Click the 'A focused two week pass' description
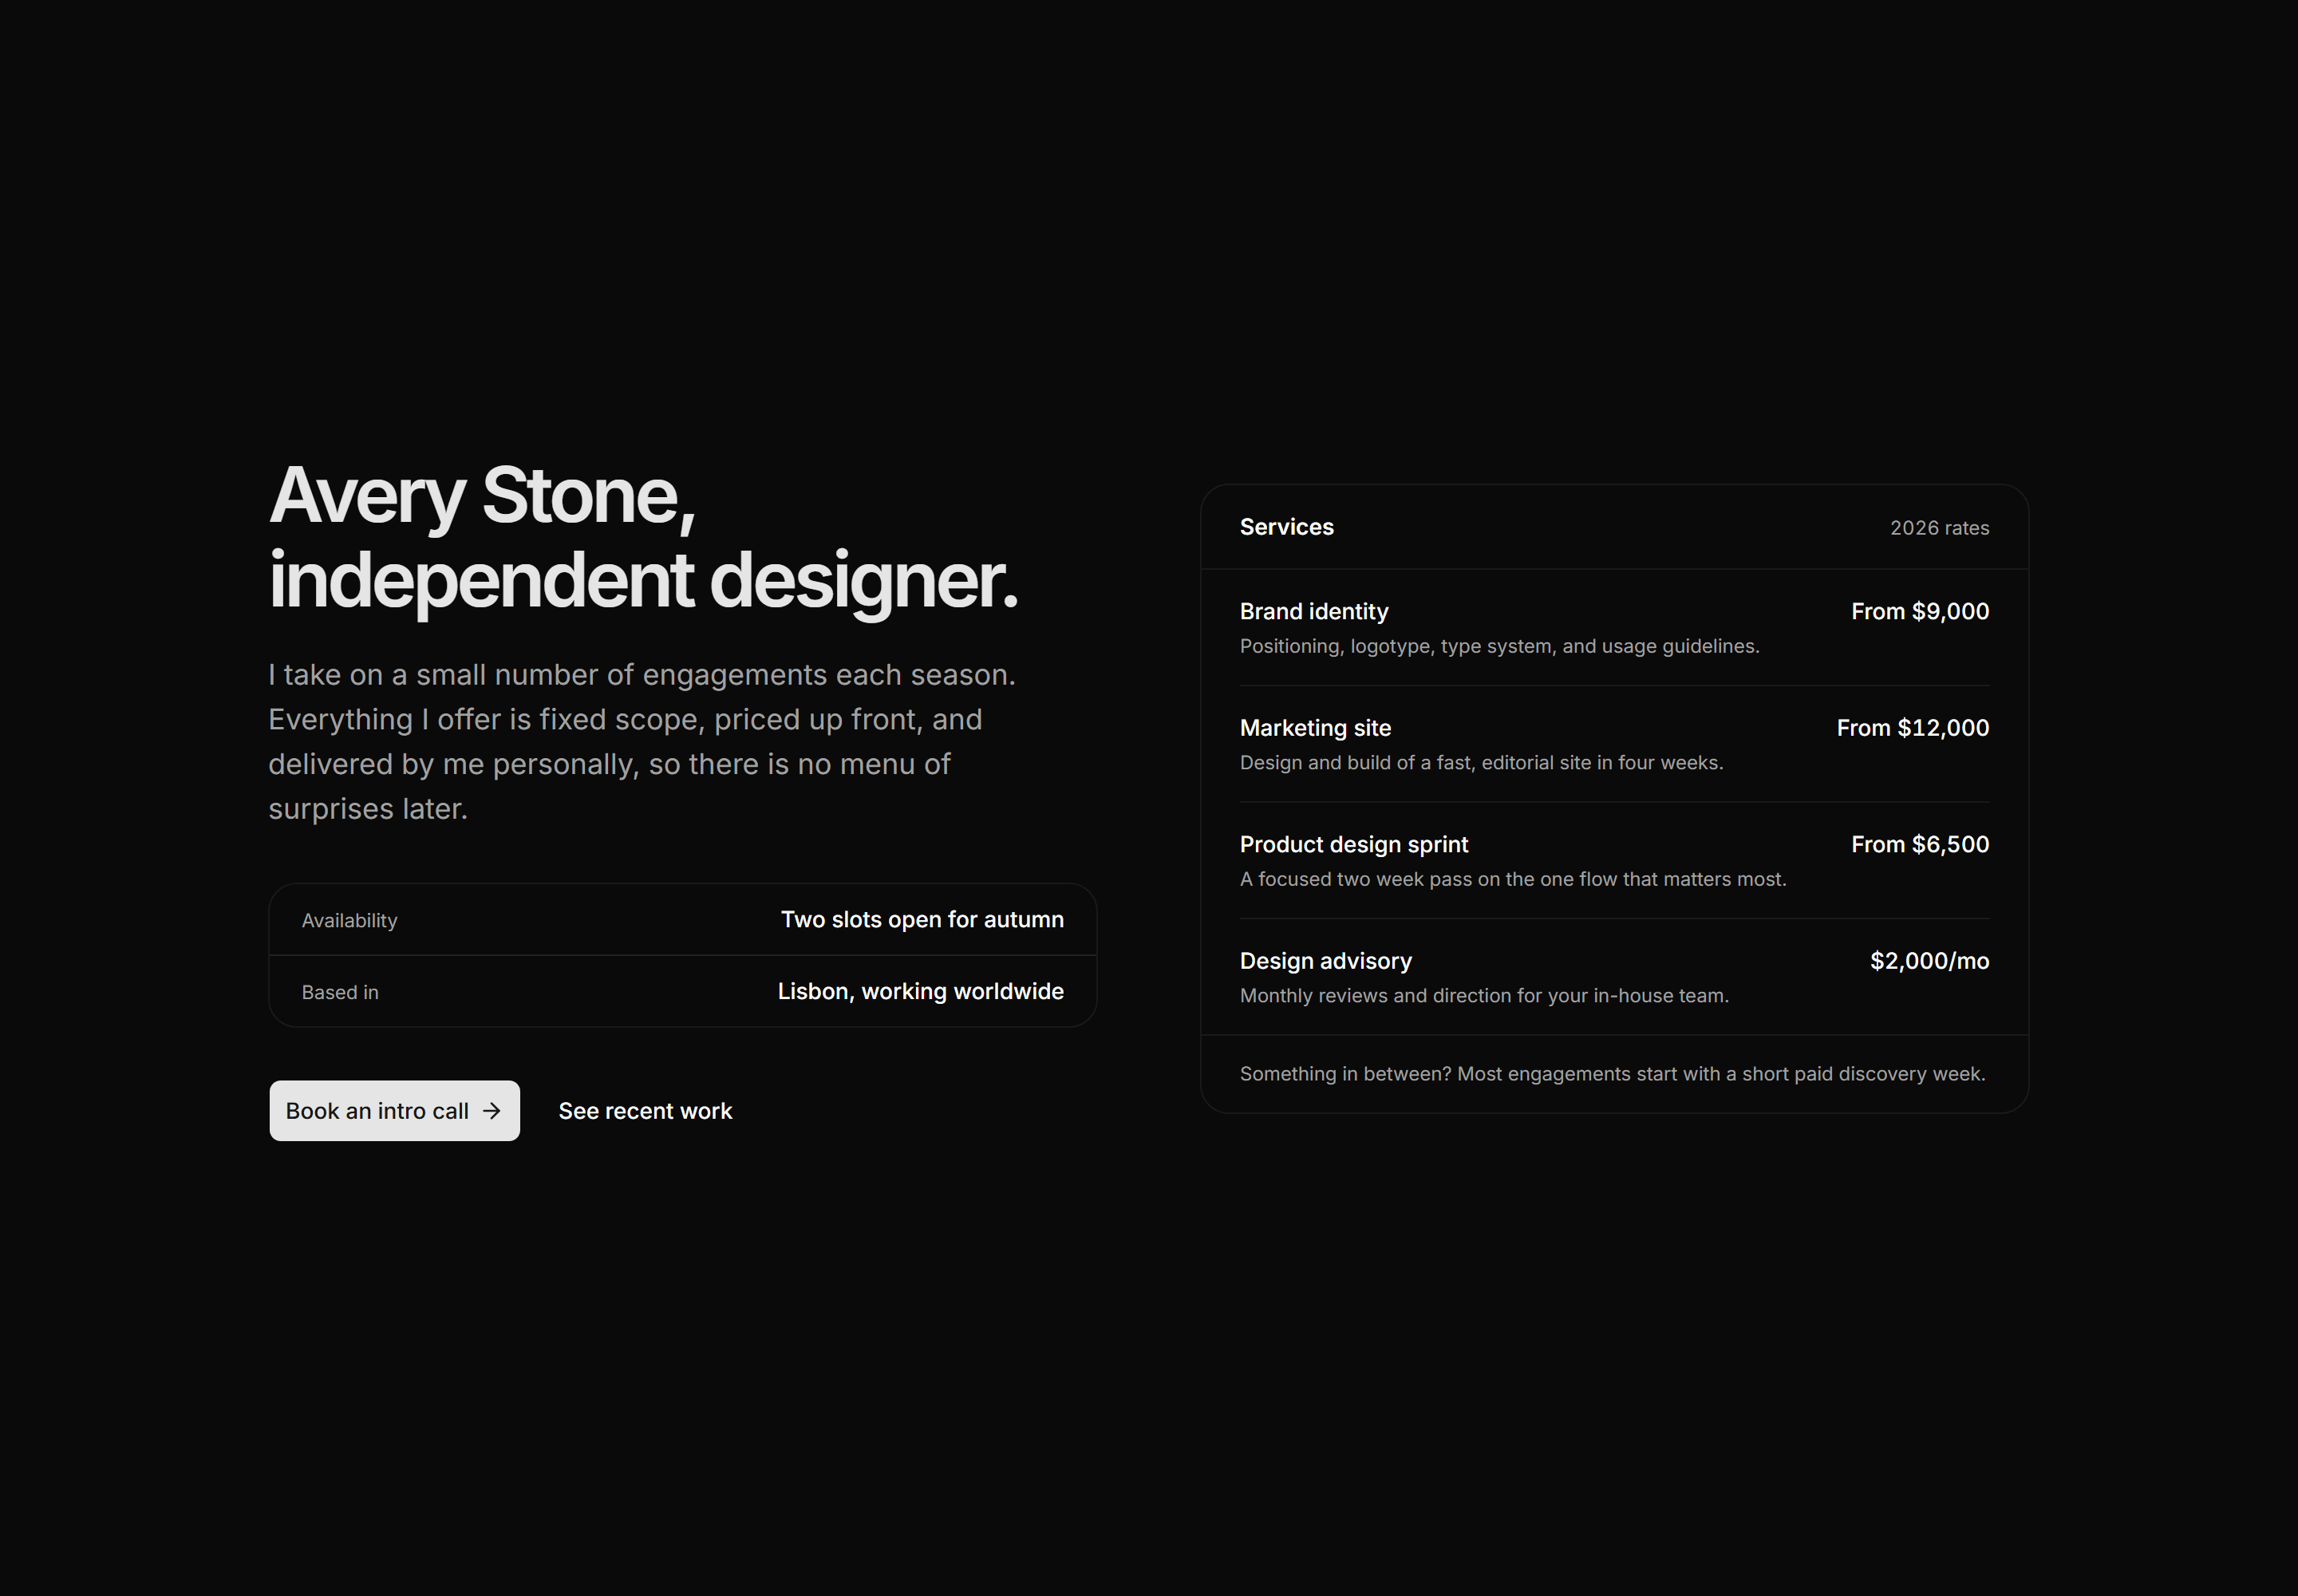The width and height of the screenshot is (2298, 1596). (x=1513, y=879)
